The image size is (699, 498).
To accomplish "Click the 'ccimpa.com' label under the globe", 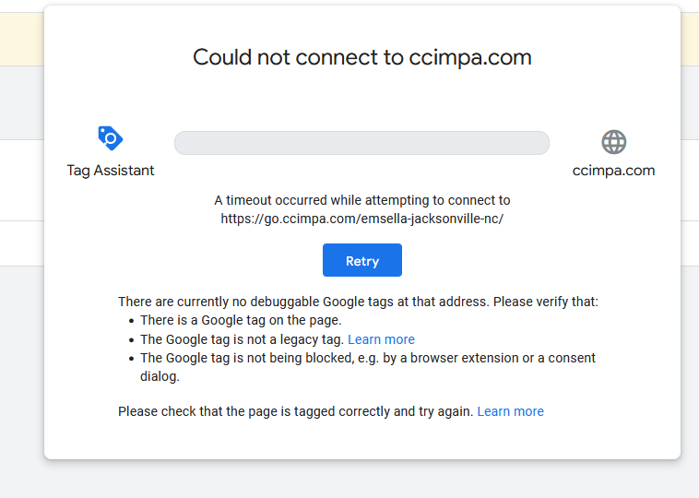I will (x=613, y=171).
